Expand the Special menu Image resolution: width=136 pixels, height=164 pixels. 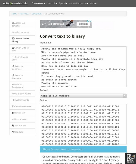[63, 3]
